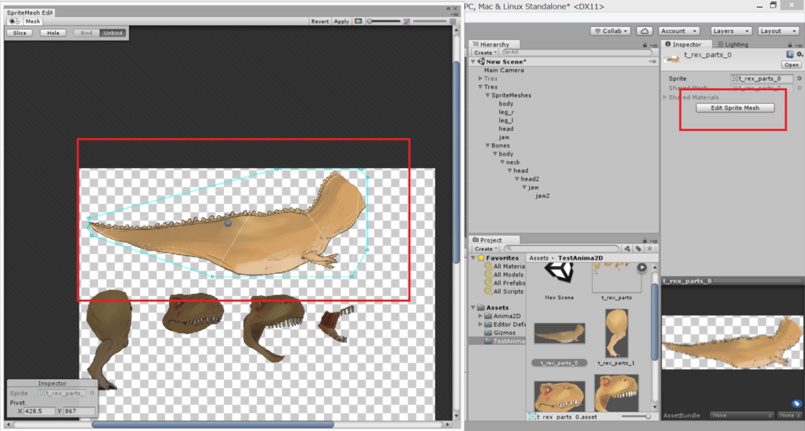Click Revert in SpriteMesh Editor toolbar
The height and width of the screenshot is (431, 805).
pos(320,21)
